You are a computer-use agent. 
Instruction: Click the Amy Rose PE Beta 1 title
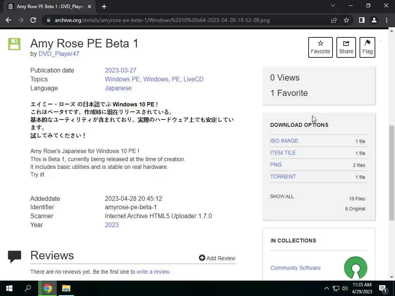(84, 43)
